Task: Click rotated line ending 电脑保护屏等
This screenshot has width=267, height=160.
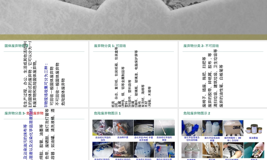Action: coord(136,79)
